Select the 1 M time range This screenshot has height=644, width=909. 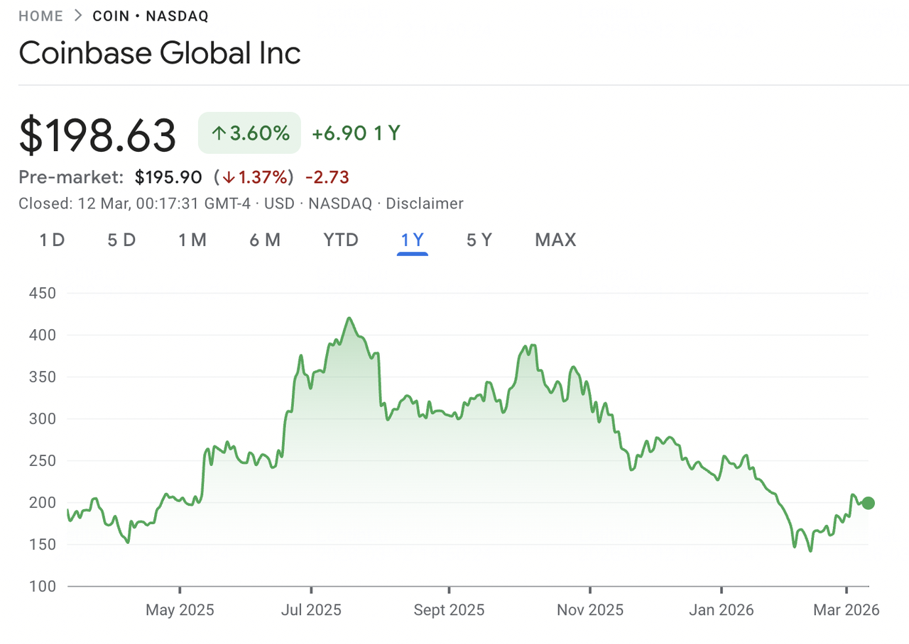[192, 240]
